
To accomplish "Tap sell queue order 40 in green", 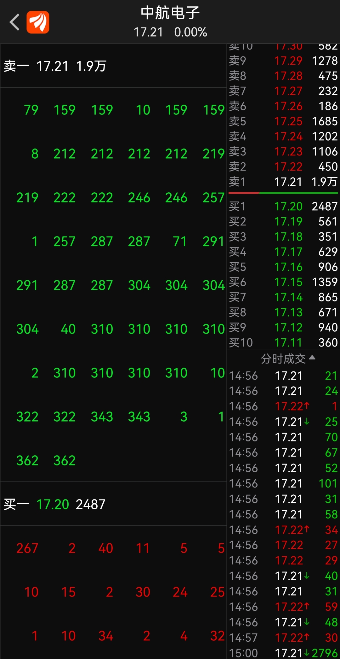I will (x=68, y=329).
